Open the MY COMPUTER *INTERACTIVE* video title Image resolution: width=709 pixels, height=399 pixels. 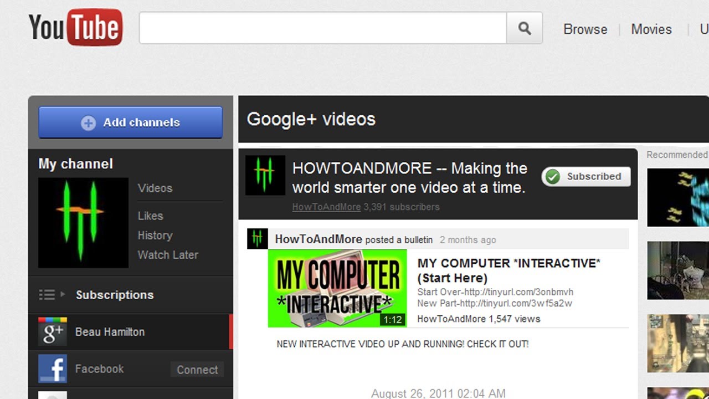[x=509, y=270]
